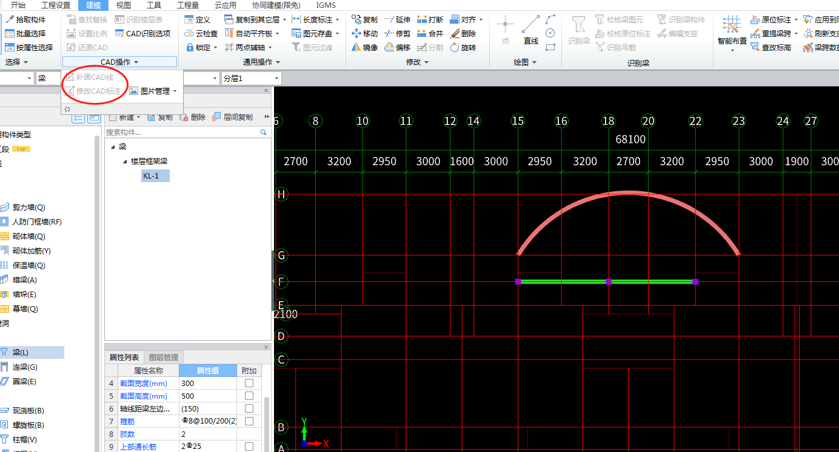This screenshot has height=452, width=839.
Task: Click 层间复制 in component list toolbar
Action: (232, 117)
